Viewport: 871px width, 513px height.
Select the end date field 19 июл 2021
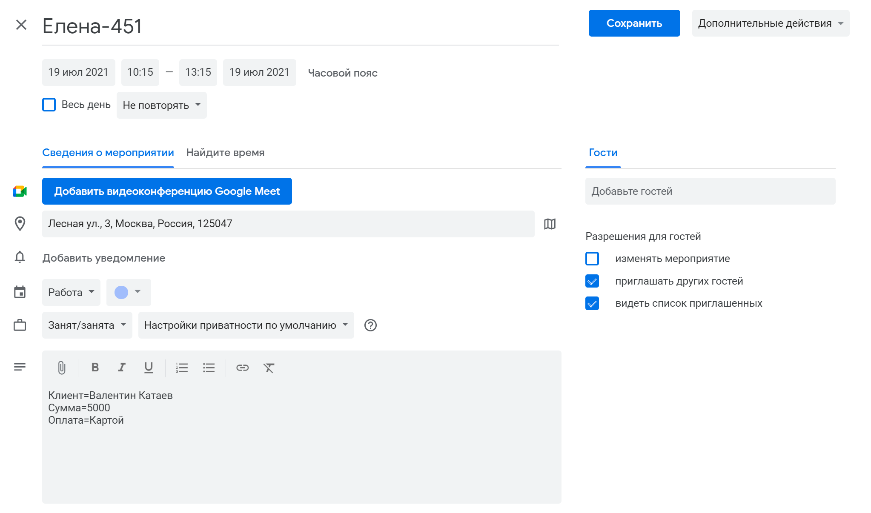point(259,72)
